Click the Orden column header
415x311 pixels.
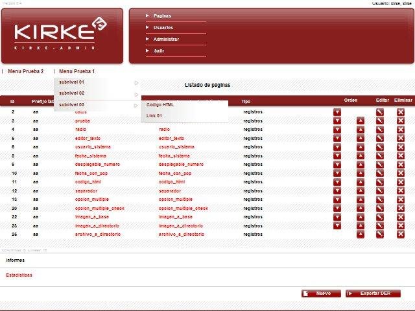coord(350,100)
